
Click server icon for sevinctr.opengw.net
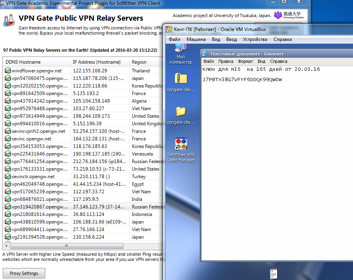8,177
